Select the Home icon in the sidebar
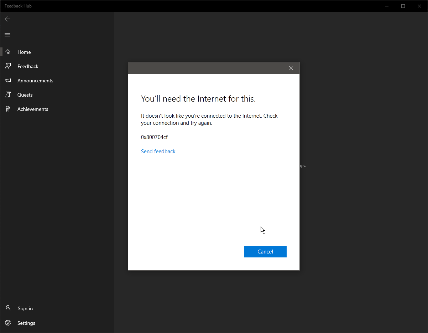Image resolution: width=428 pixels, height=333 pixels. point(8,52)
